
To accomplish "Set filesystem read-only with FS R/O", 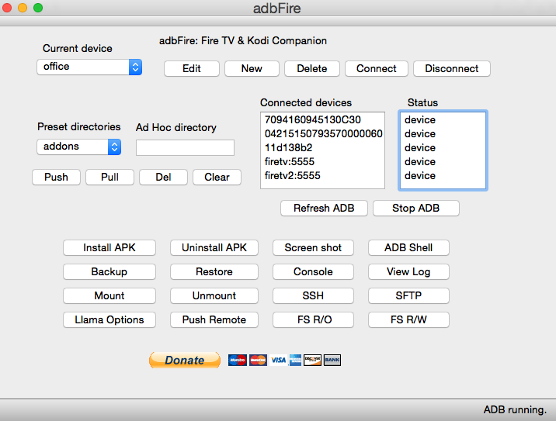I will pyautogui.click(x=313, y=320).
